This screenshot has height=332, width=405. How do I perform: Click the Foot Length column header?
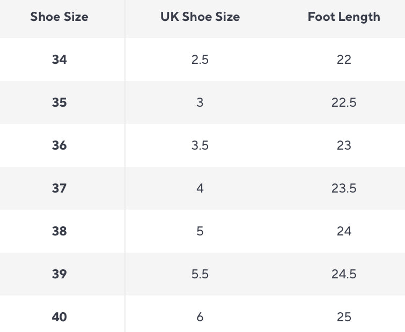[x=344, y=17]
